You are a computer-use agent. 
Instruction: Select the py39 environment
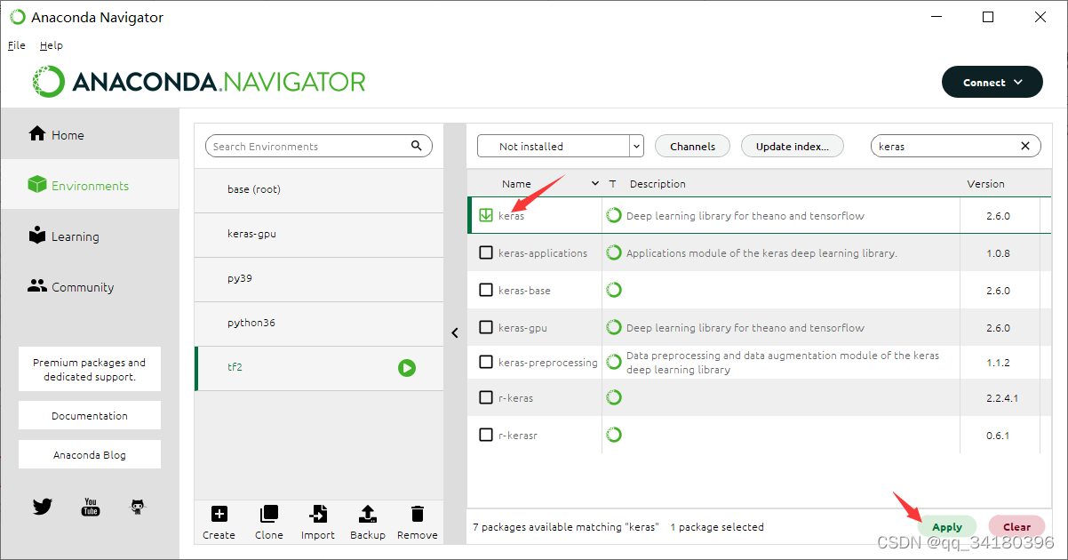[319, 279]
